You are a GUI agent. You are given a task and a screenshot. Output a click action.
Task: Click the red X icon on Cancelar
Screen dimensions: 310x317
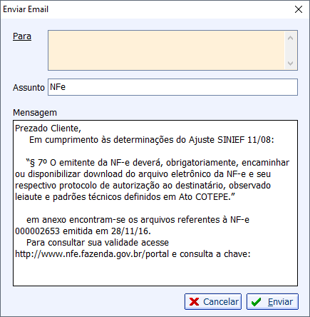pos(194,302)
